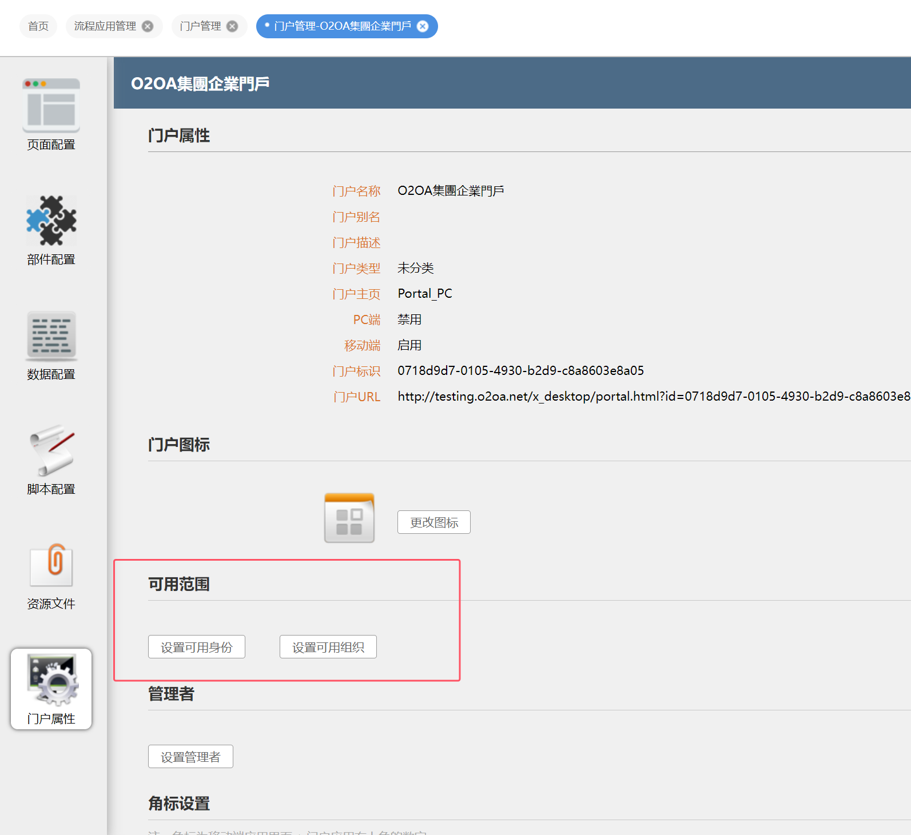Click the portal name value O2OA集團企業門戶
The height and width of the screenshot is (835, 911).
451,191
